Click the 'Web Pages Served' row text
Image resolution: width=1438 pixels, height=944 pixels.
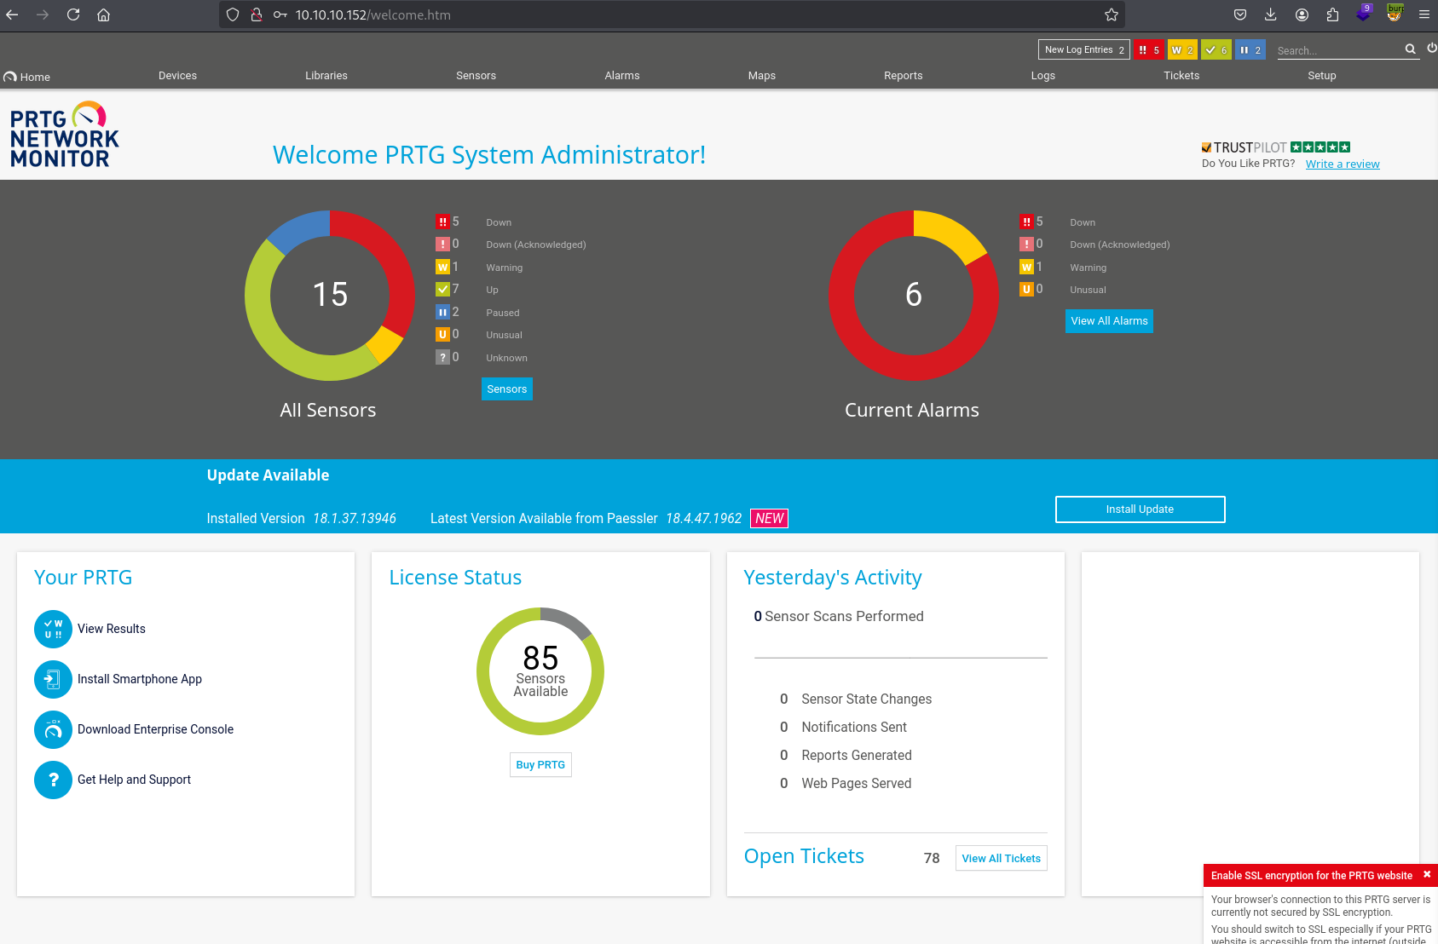tap(857, 783)
